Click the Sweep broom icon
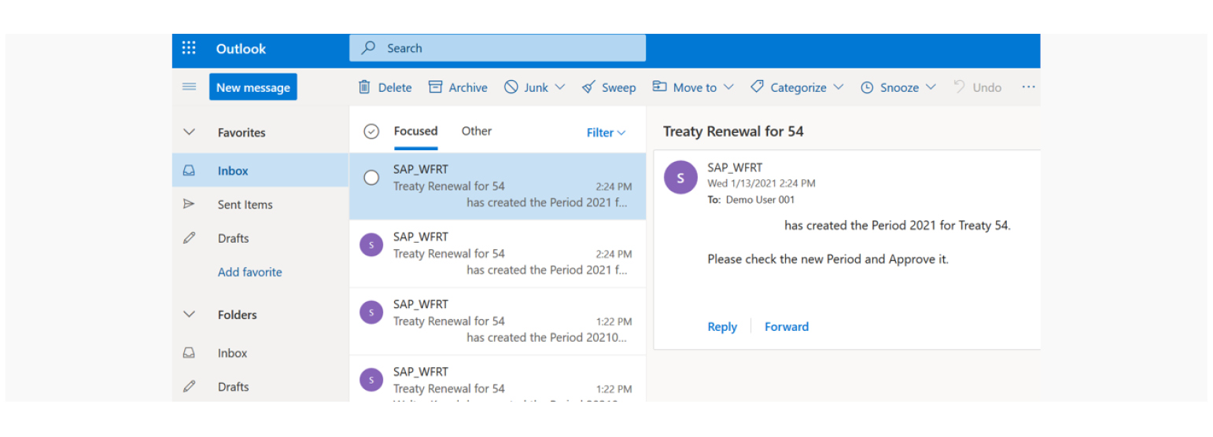Screen dimensions: 1213x437 [x=588, y=87]
